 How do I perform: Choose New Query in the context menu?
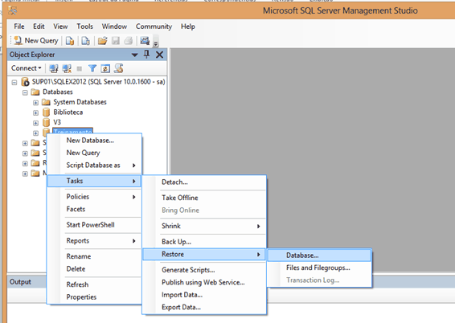click(95, 153)
